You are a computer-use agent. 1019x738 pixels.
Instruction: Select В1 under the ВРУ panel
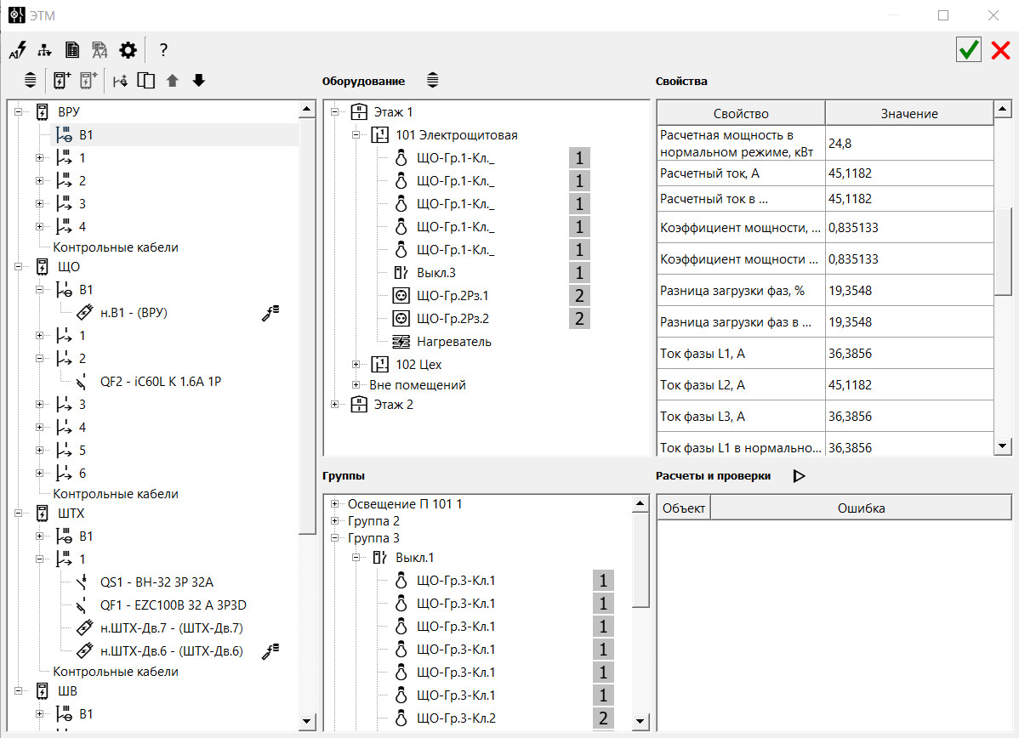(x=86, y=135)
